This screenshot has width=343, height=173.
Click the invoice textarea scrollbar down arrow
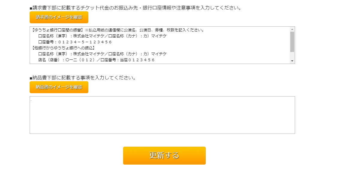pos(292,61)
